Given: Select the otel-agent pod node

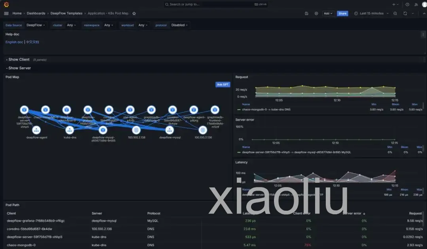Looking at the screenshot, I should pos(130,110).
